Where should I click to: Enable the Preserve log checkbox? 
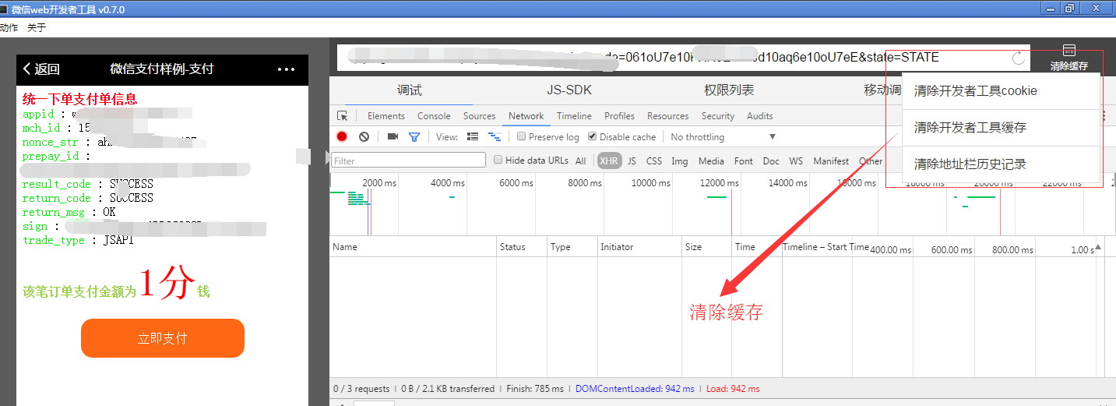[522, 136]
